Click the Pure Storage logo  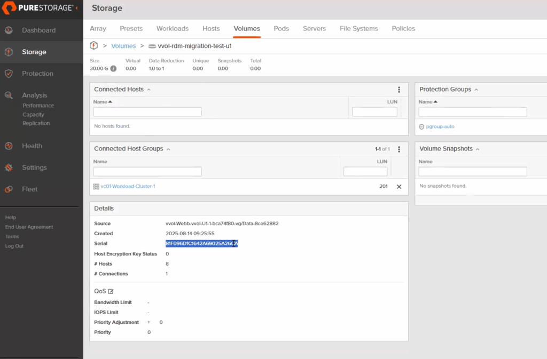pos(38,7)
